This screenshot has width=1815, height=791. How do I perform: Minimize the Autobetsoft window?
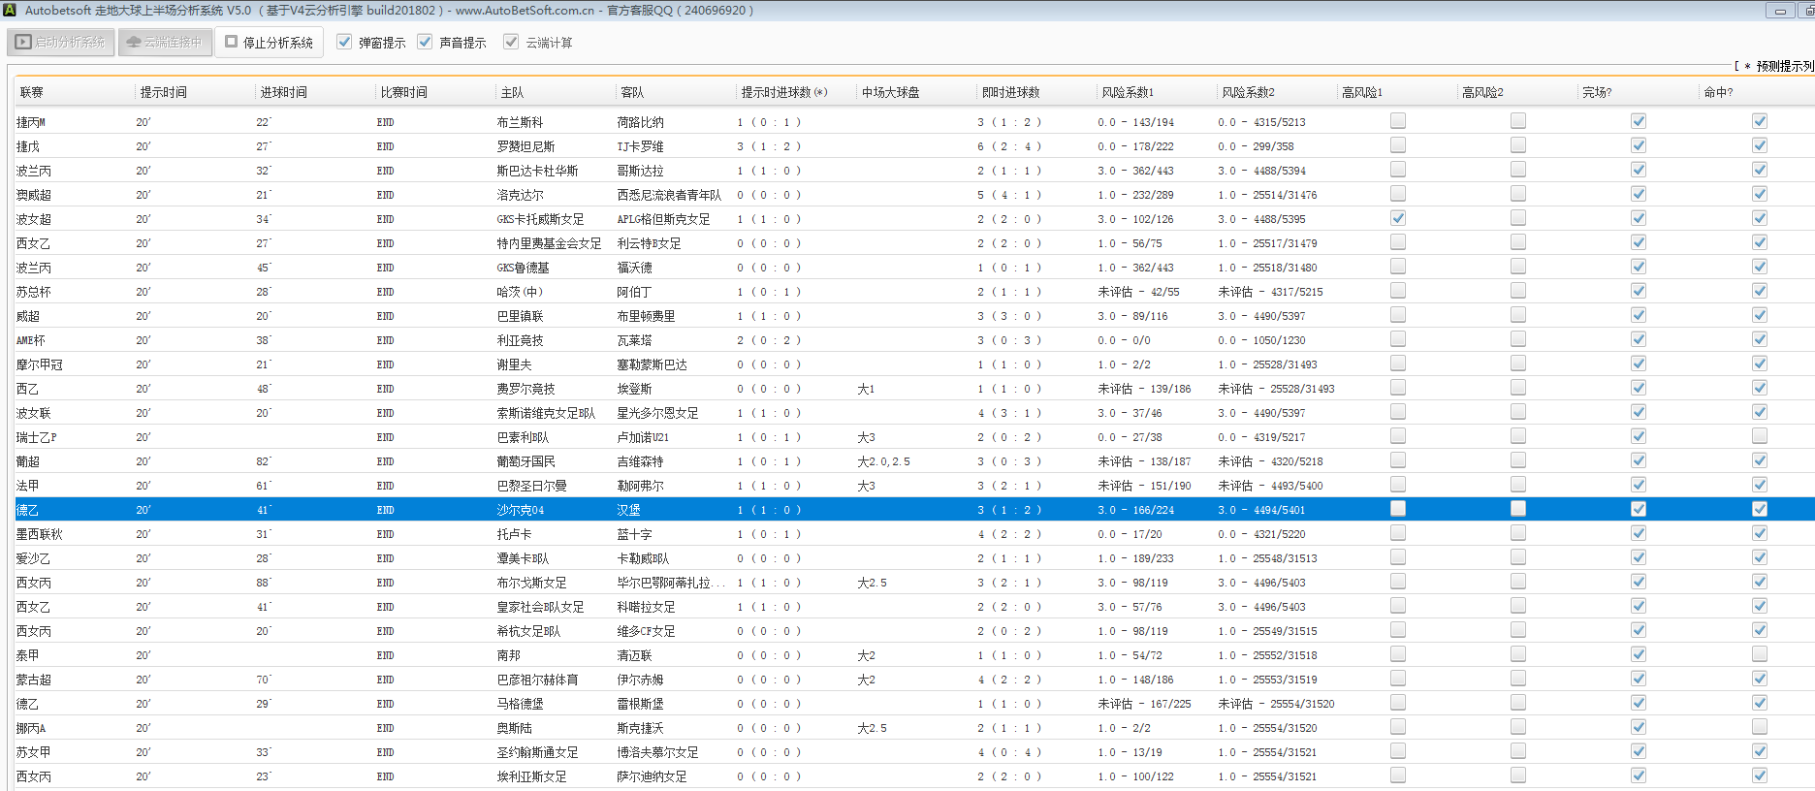(x=1780, y=11)
